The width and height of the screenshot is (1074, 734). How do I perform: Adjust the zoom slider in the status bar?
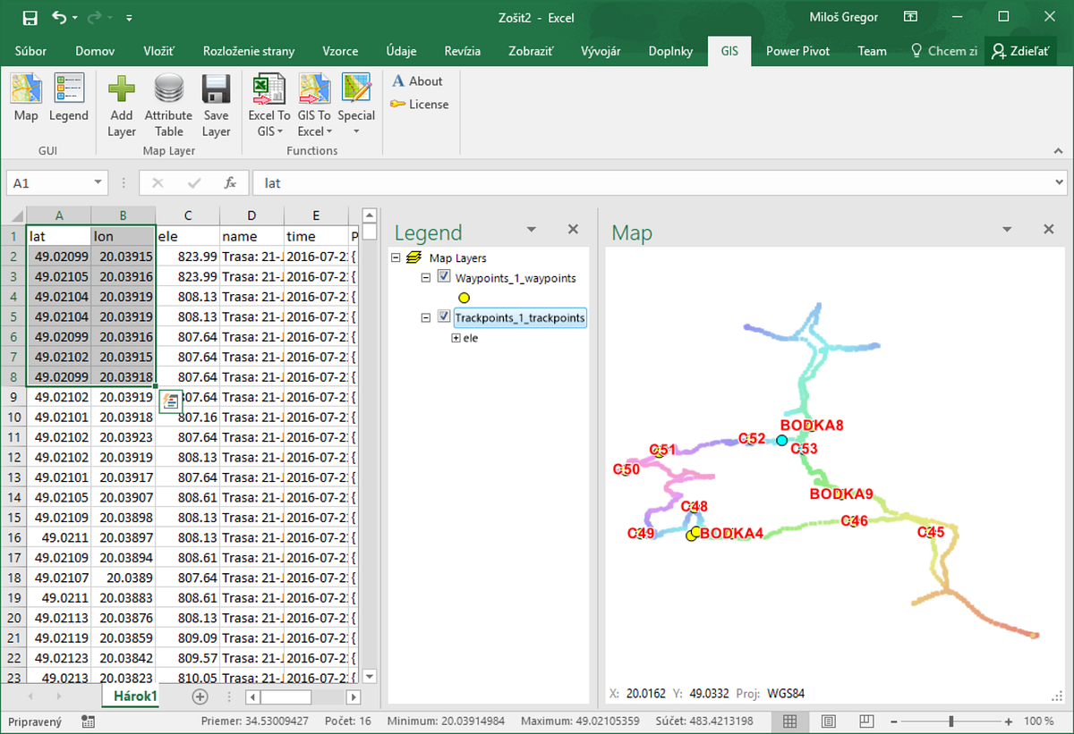951,721
